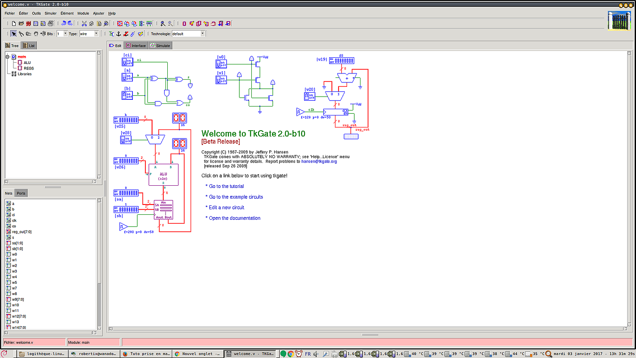The height and width of the screenshot is (358, 636).
Task: Switch to the List tab
Action: click(29, 46)
